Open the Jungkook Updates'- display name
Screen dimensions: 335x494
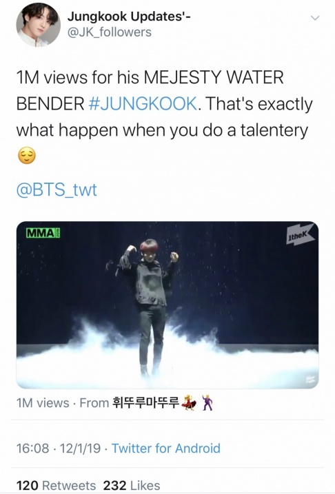click(x=129, y=17)
